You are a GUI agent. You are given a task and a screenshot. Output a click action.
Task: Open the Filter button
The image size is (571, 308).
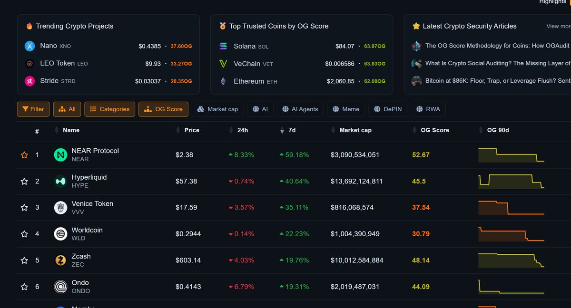33,109
